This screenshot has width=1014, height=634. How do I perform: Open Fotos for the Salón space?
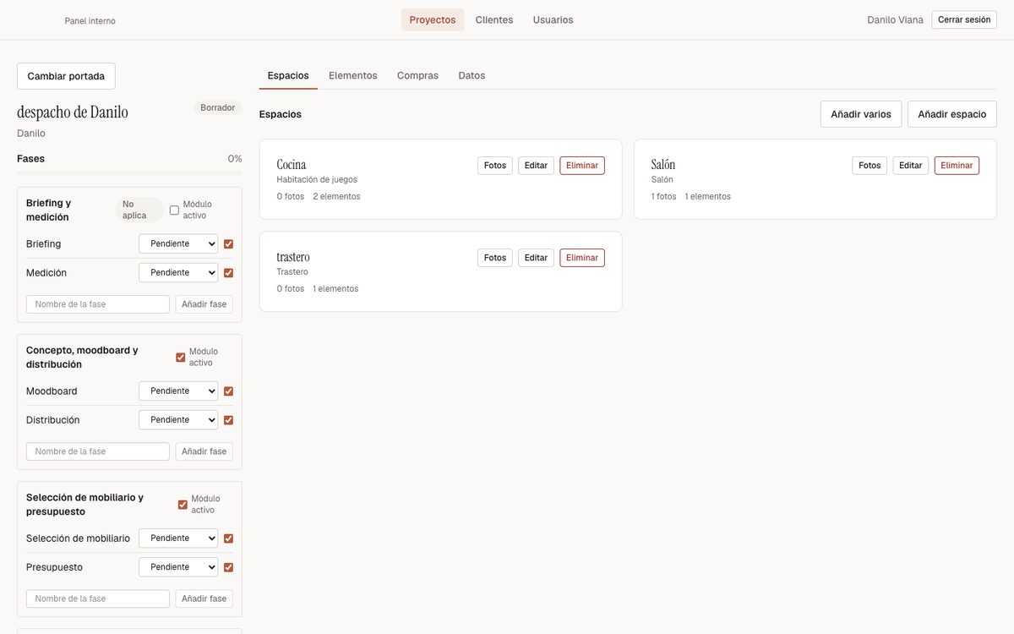pos(870,166)
